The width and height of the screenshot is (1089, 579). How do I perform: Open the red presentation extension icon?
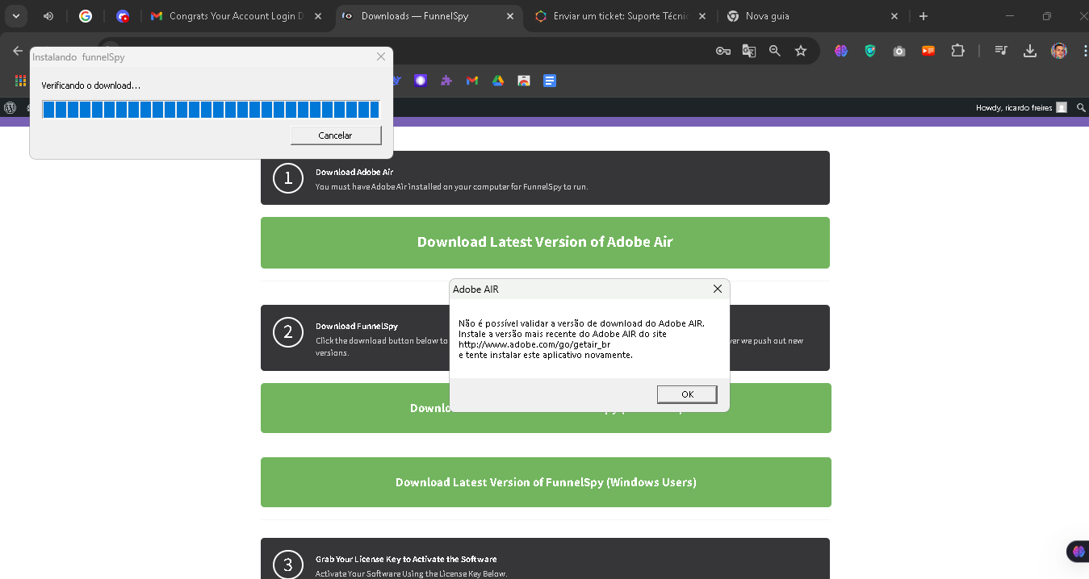point(928,51)
